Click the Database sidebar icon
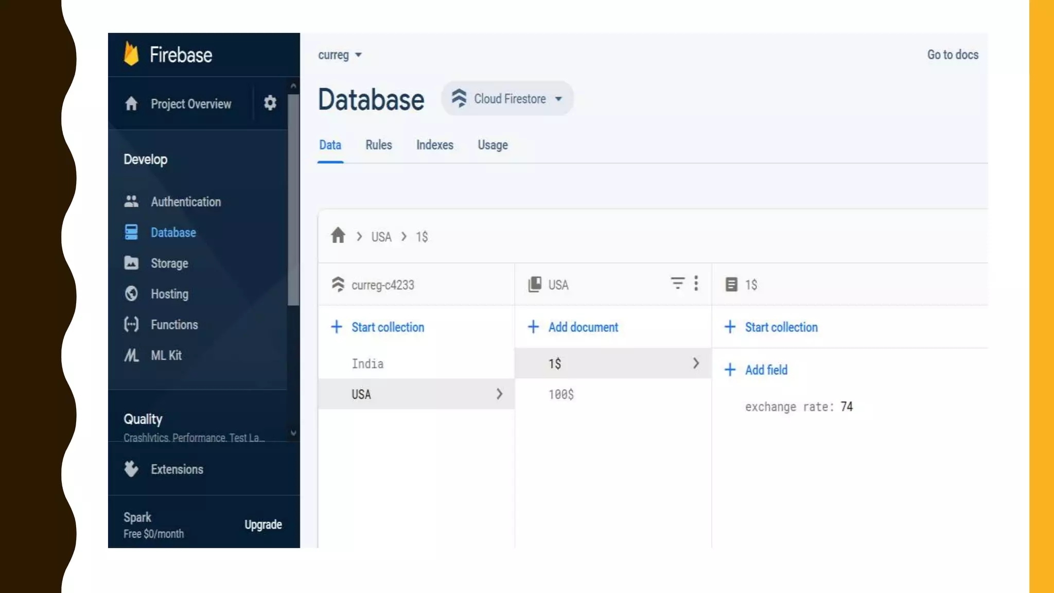This screenshot has width=1054, height=593. tap(131, 232)
